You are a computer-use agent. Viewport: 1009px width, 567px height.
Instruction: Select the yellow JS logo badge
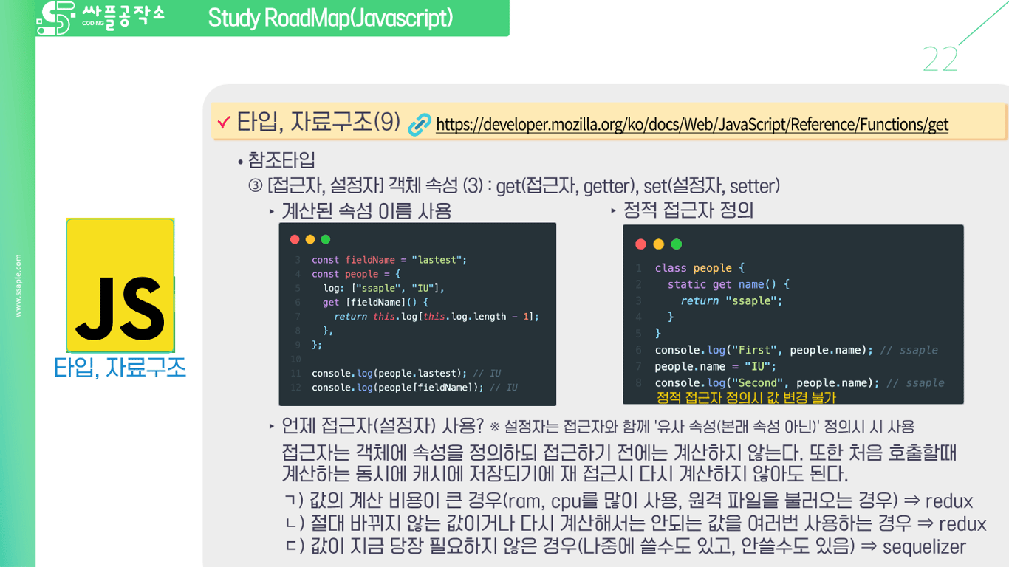120,284
